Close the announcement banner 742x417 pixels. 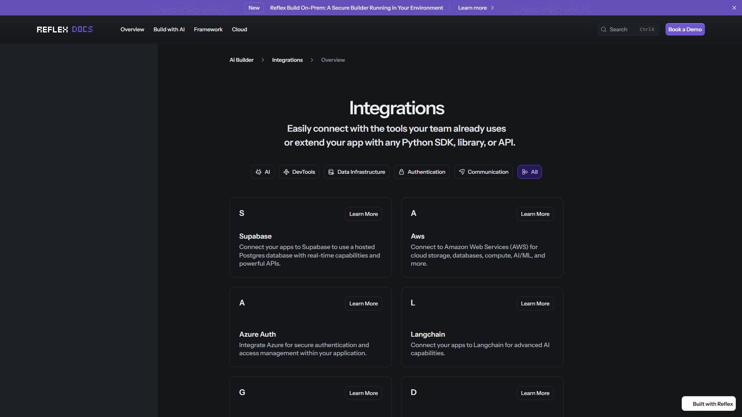[734, 8]
